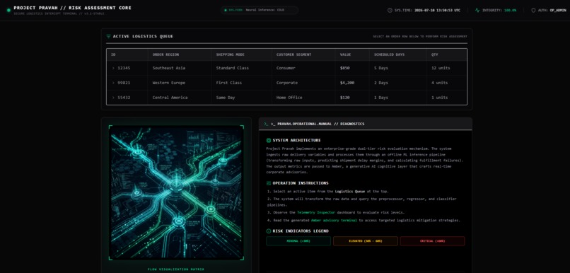Image resolution: width=570 pixels, height=273 pixels.
Task: Click the 100.0% integrity value
Action: coord(510,10)
